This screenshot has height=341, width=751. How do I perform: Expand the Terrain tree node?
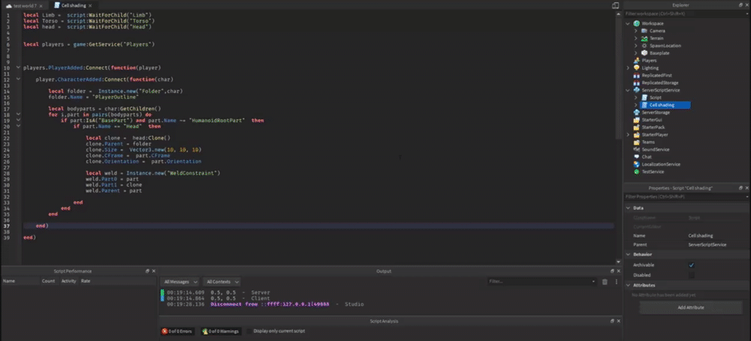[635, 38]
